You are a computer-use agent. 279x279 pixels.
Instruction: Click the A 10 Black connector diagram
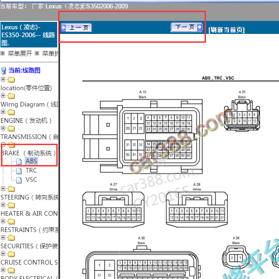point(142,136)
